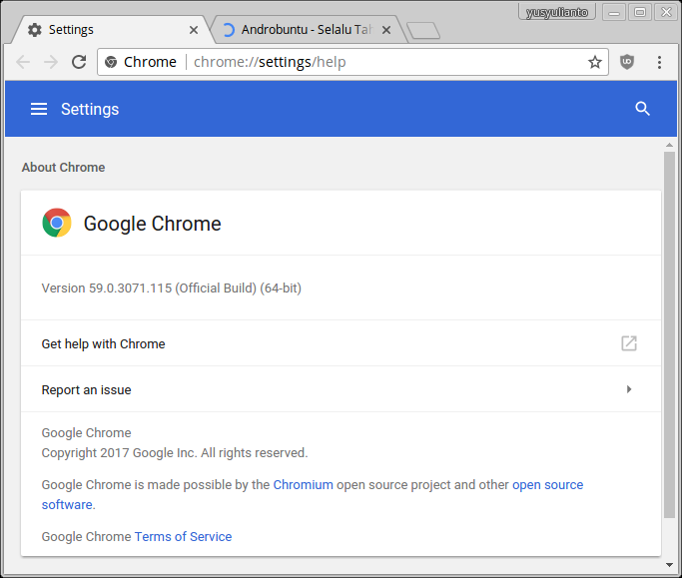Open external help link icon
The image size is (682, 578).
coord(629,343)
